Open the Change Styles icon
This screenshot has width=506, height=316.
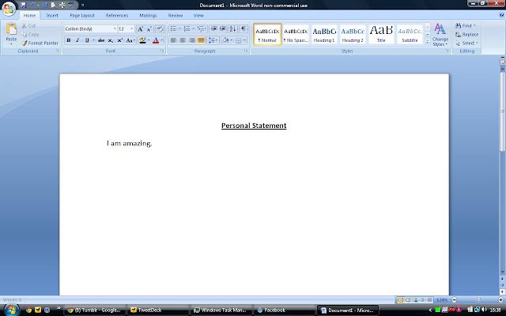(x=440, y=35)
